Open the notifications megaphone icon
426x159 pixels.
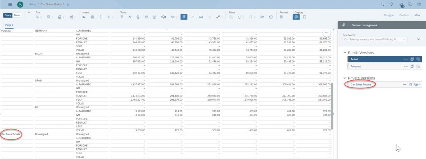pyautogui.click(x=401, y=4)
